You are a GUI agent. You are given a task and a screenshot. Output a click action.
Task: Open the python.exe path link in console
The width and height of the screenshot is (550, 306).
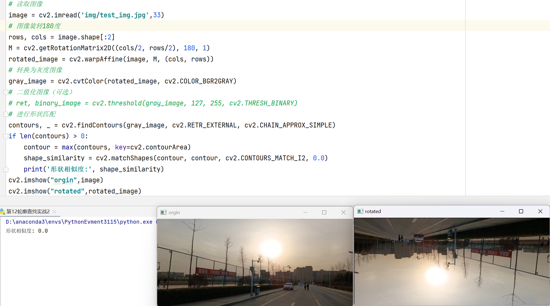tap(79, 222)
